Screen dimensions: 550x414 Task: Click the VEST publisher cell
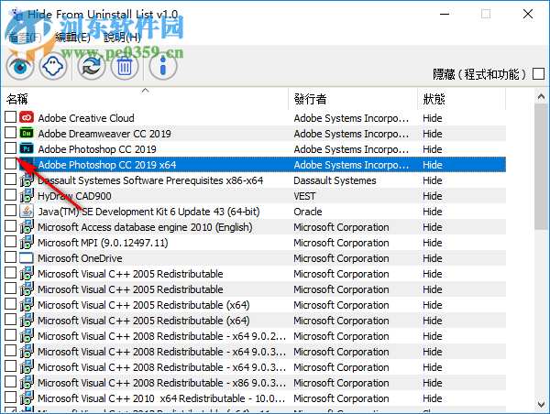[304, 196]
